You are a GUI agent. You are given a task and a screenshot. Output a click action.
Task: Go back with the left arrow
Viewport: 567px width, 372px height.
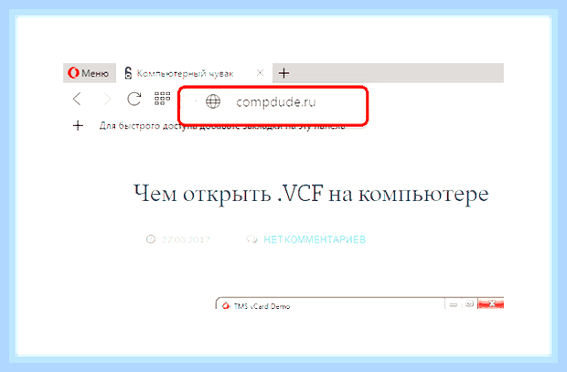[x=77, y=99]
